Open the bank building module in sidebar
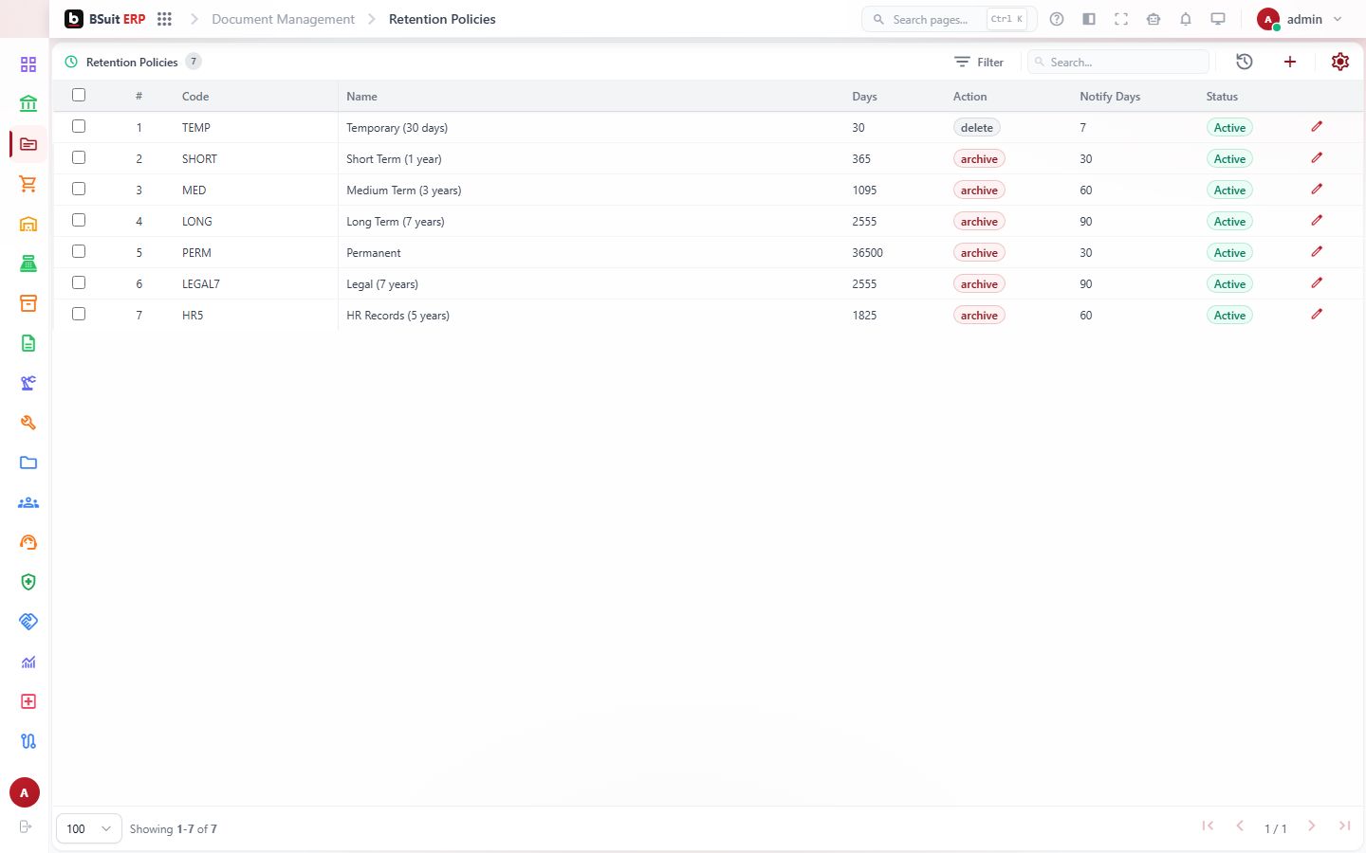Screen dimensions: 1366x853 pos(28,104)
